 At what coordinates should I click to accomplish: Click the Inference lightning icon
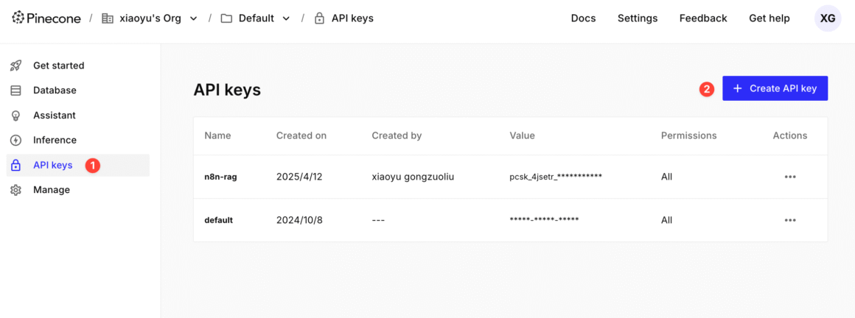click(x=15, y=141)
